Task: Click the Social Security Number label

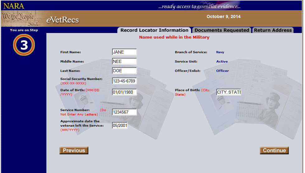Action: point(81,79)
